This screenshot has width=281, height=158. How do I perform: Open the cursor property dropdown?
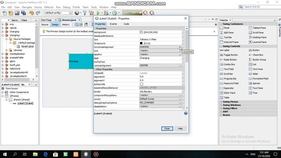(x=180, y=99)
